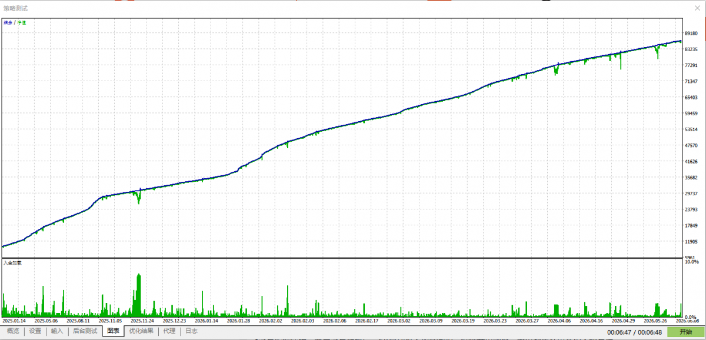Image resolution: width=706 pixels, height=340 pixels.
Task: Click the 2026.04.29 date label
Action: [x=622, y=321]
